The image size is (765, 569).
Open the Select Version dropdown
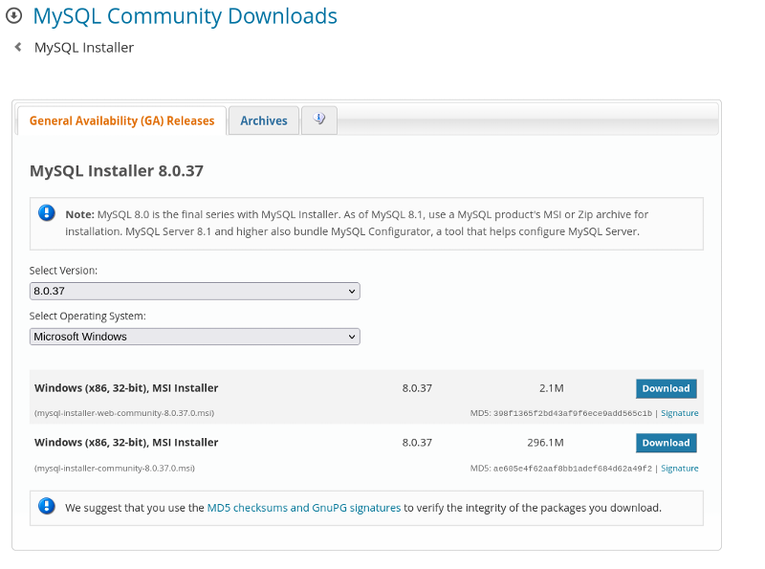(x=195, y=292)
